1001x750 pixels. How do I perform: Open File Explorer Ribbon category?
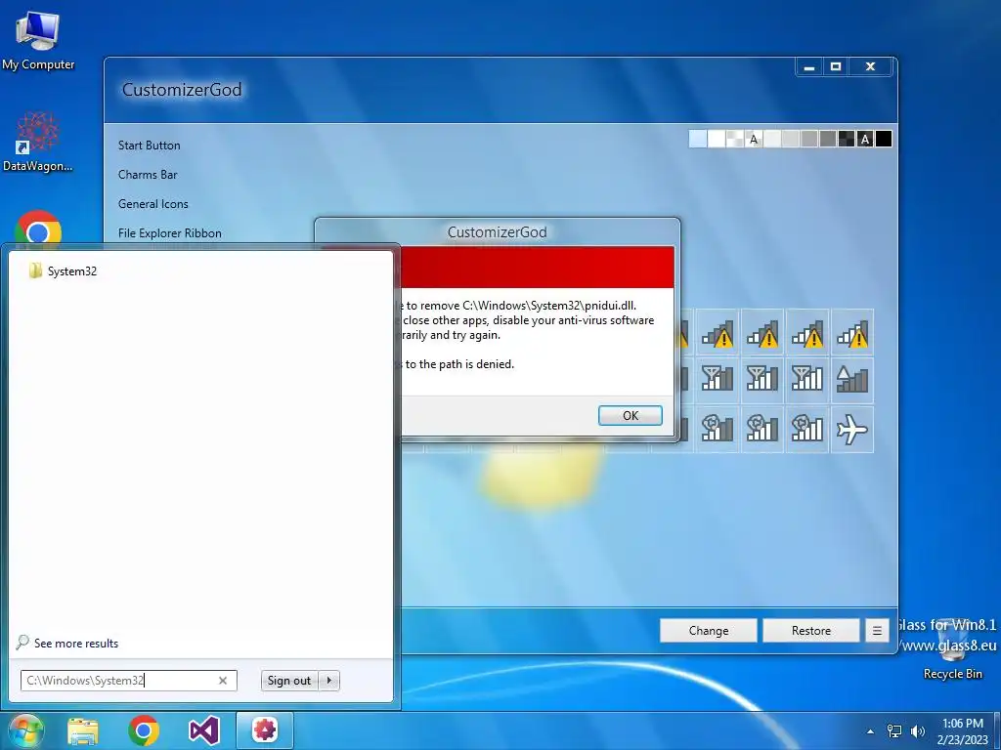170,233
